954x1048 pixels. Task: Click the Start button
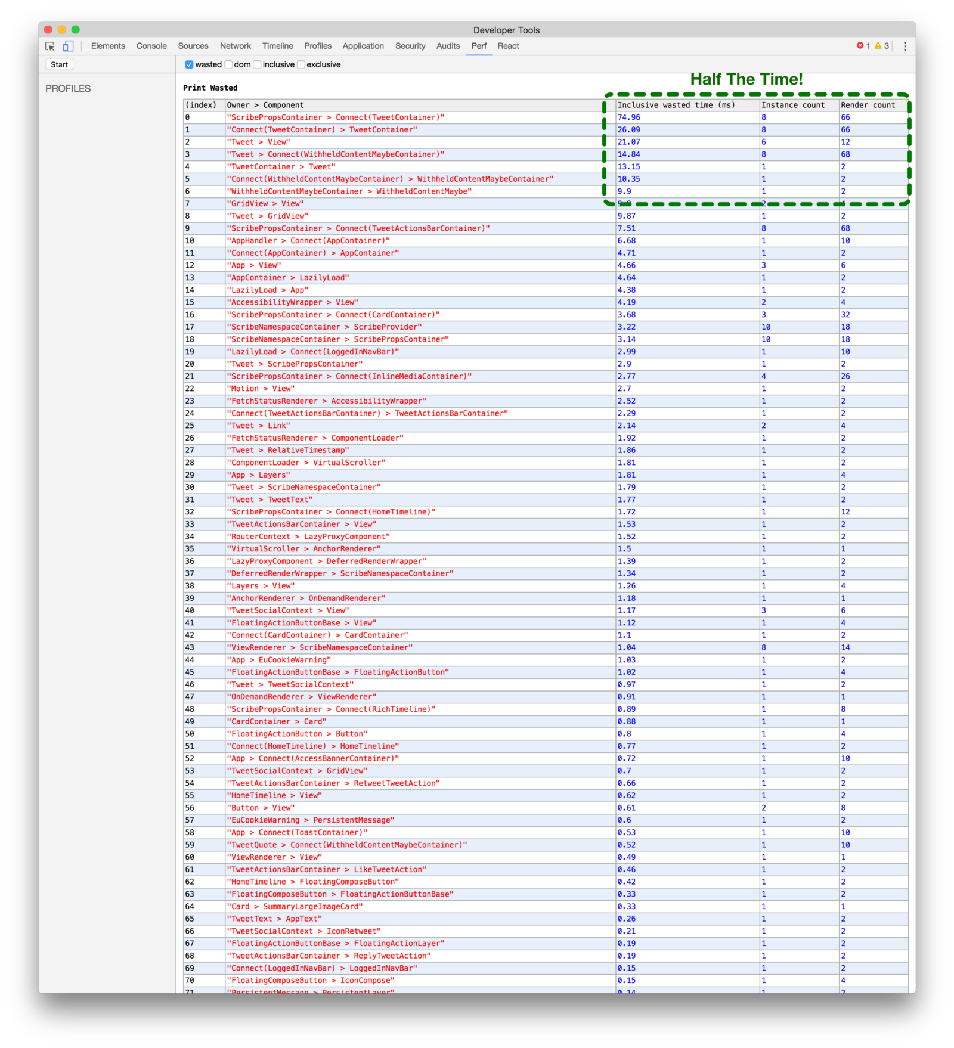[59, 64]
